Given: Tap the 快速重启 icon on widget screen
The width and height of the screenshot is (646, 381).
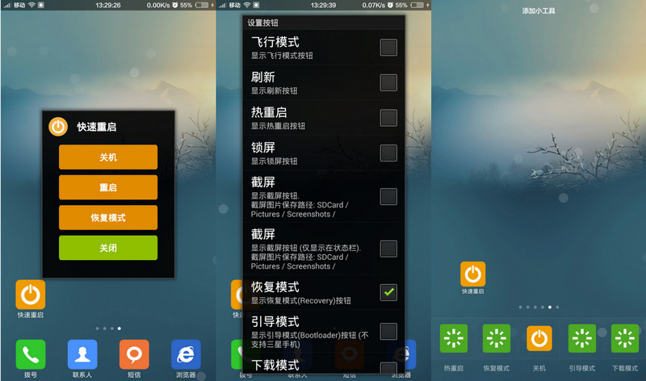Looking at the screenshot, I should [x=473, y=274].
